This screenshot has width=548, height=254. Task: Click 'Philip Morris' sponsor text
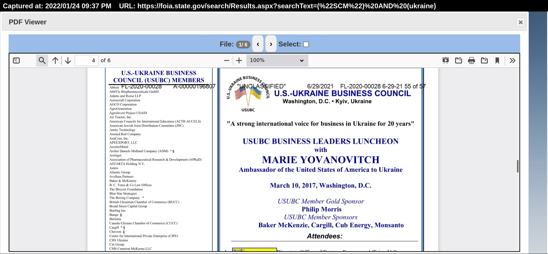321,209
